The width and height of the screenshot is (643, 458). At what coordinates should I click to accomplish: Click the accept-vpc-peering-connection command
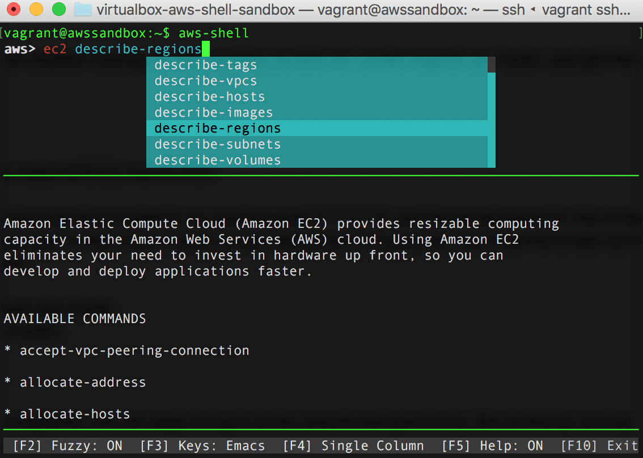[134, 350]
